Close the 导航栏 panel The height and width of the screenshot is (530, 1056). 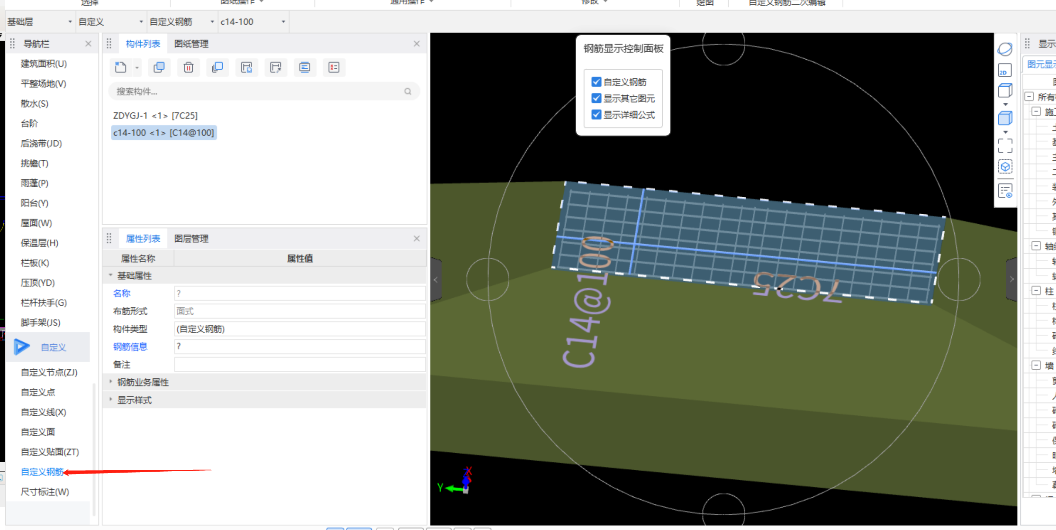(88, 44)
